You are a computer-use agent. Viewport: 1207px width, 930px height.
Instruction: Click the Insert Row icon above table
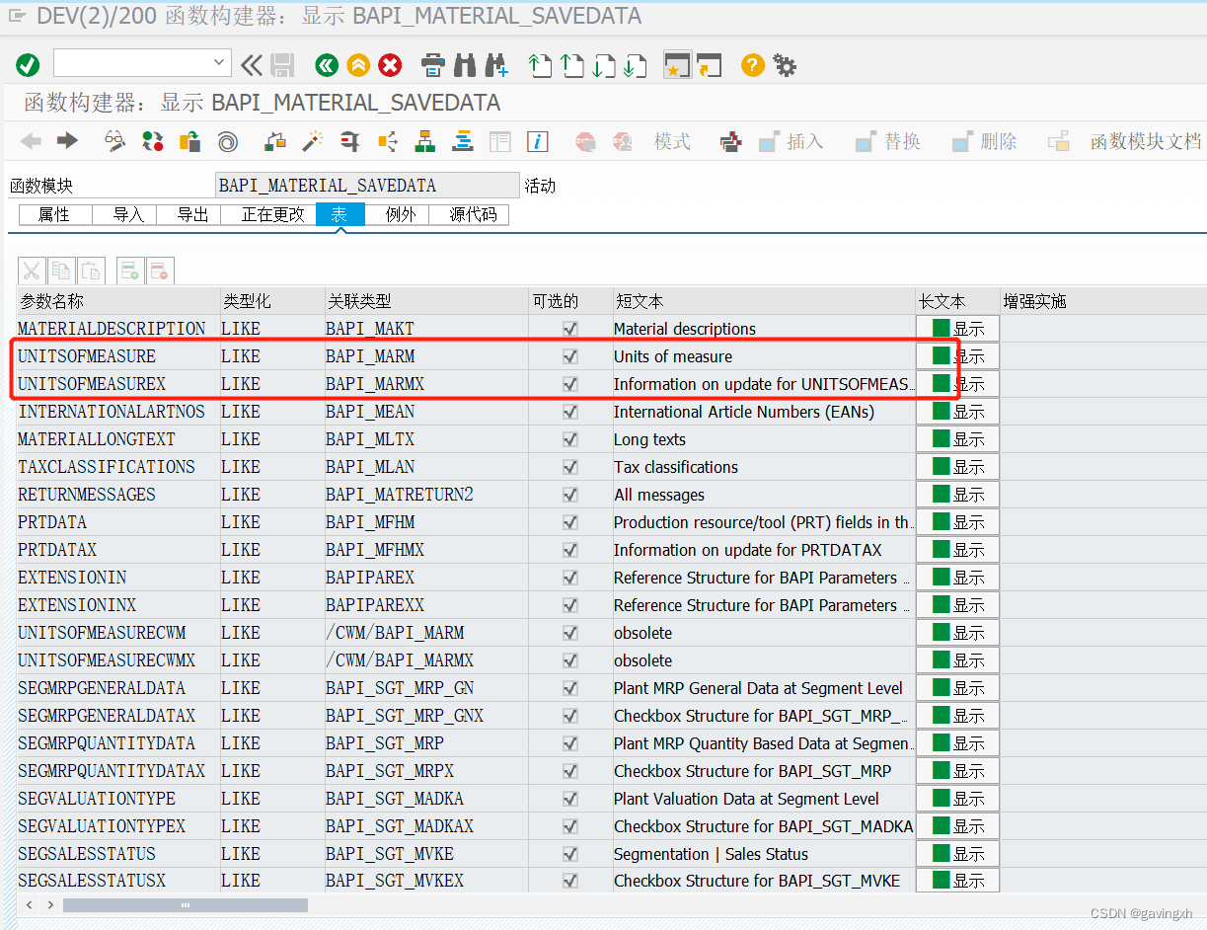pyautogui.click(x=130, y=271)
